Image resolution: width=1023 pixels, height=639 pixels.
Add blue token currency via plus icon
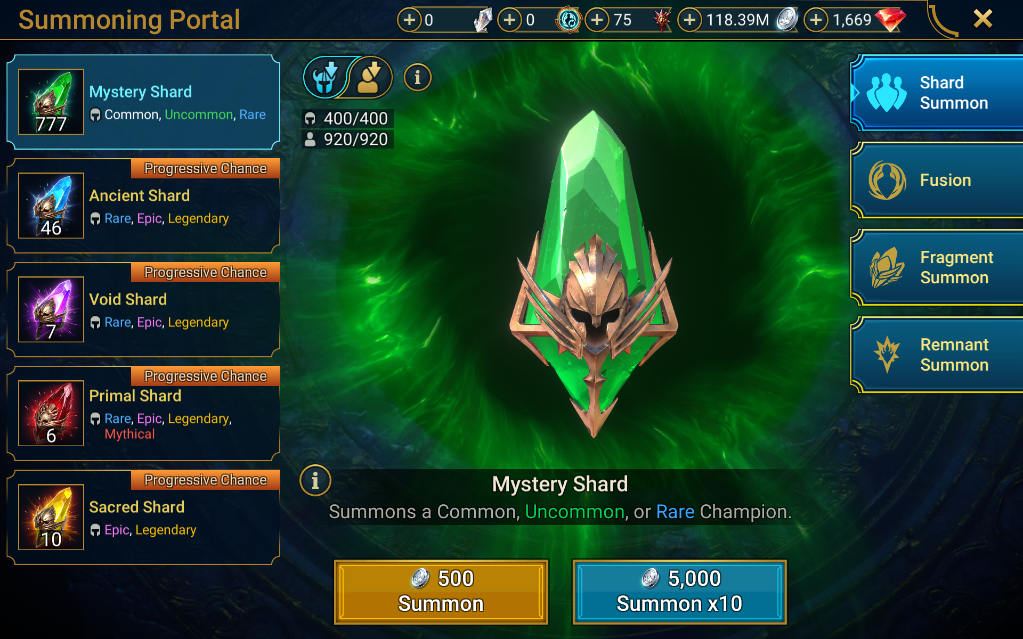click(x=510, y=20)
